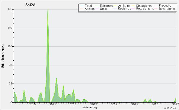The width and height of the screenshot is (179, 110).
Task: Click the 'Total' legend label
Action: tap(88, 6)
